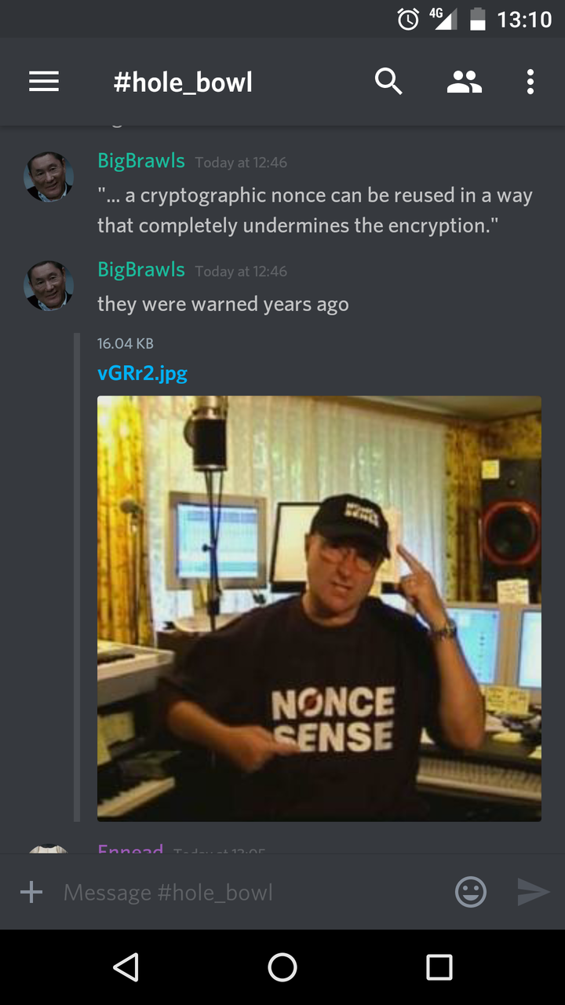
Task: Open the emoji picker smiley icon
Action: click(471, 892)
